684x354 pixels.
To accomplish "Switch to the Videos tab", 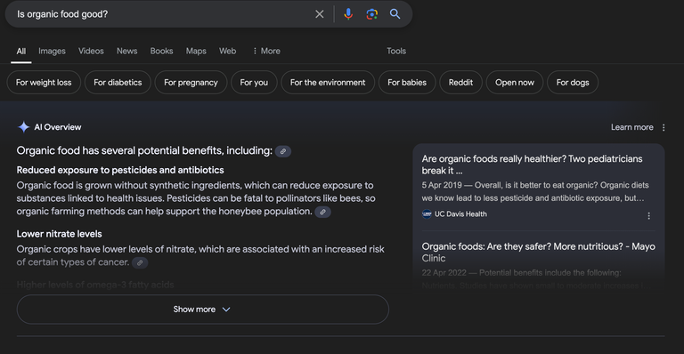I will tap(91, 51).
